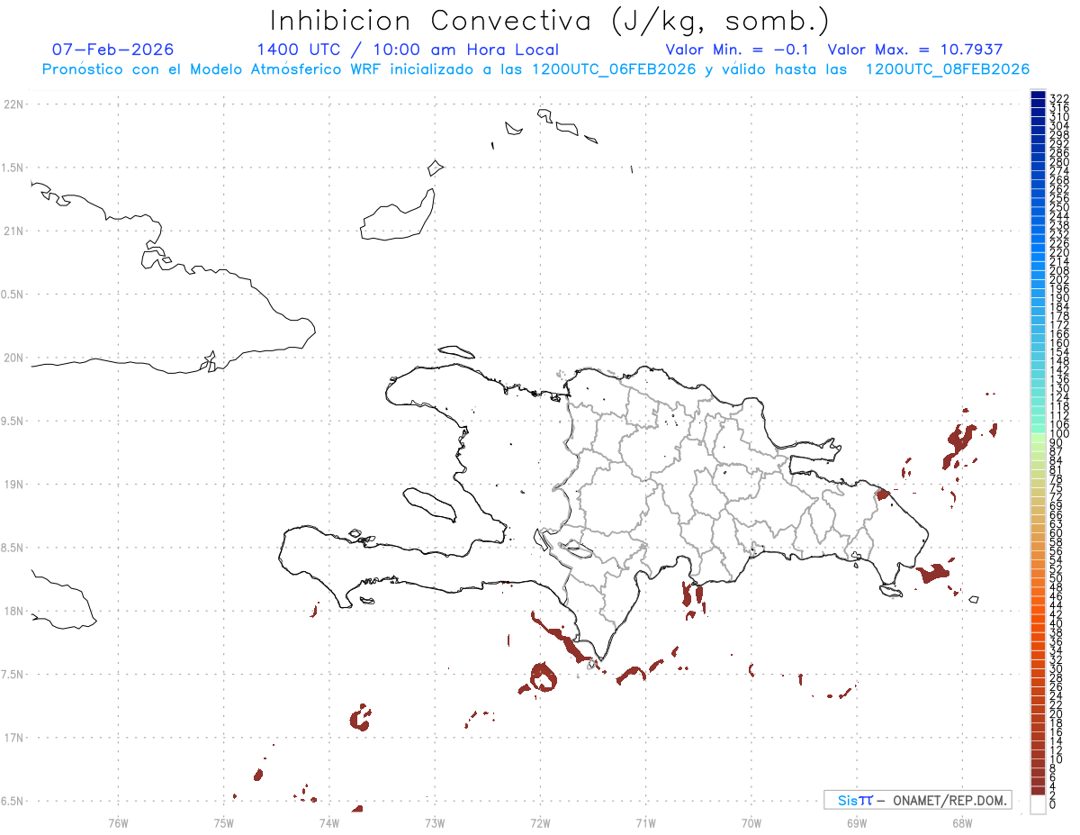
Task: Click the "20N" latitude label
Action: coord(13,358)
